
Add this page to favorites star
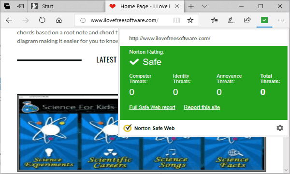(190, 20)
